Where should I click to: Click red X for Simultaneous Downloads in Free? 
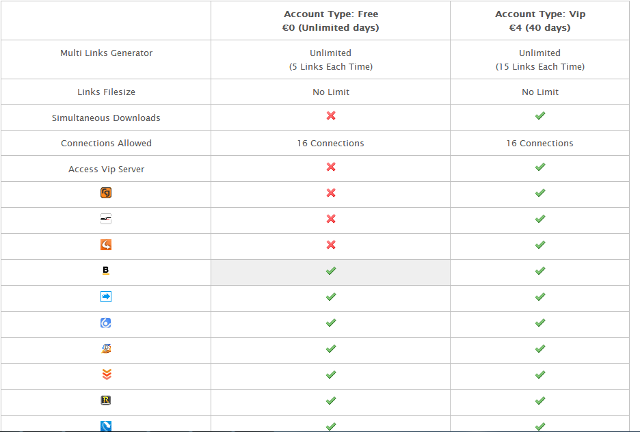[x=331, y=116]
